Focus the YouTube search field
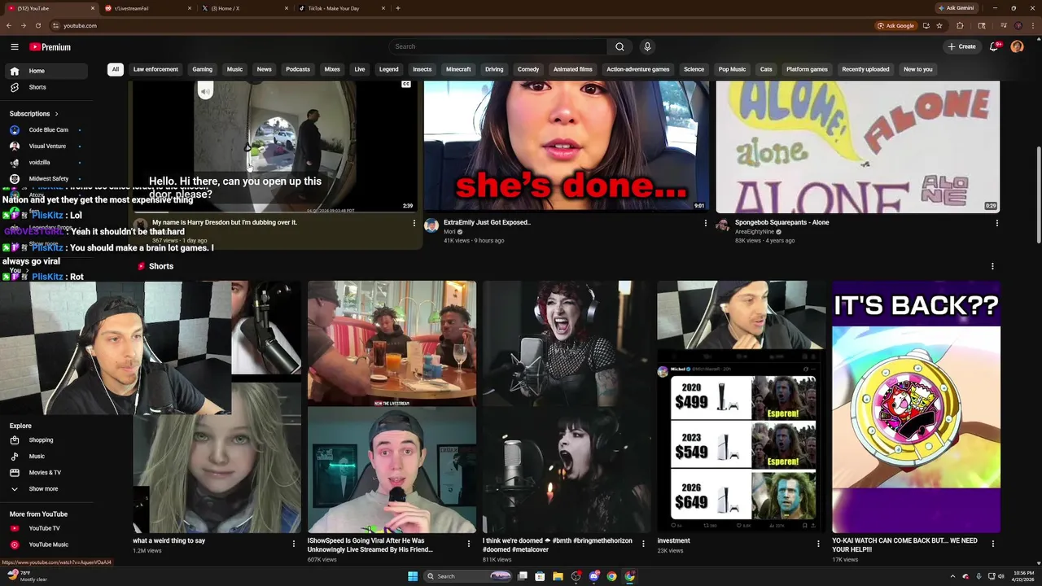Viewport: 1042px width, 586px height. [x=497, y=46]
